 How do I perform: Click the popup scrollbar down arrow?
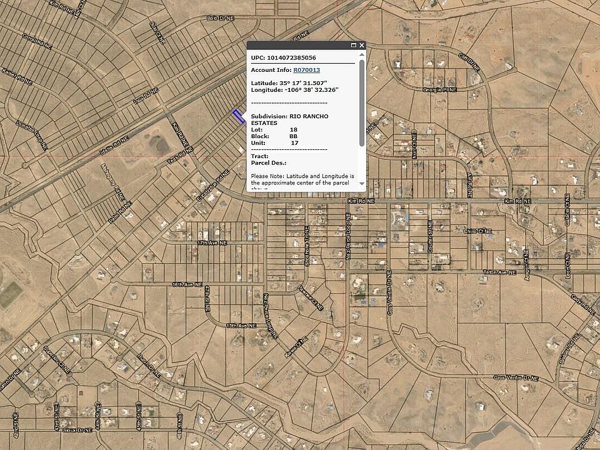click(x=362, y=184)
